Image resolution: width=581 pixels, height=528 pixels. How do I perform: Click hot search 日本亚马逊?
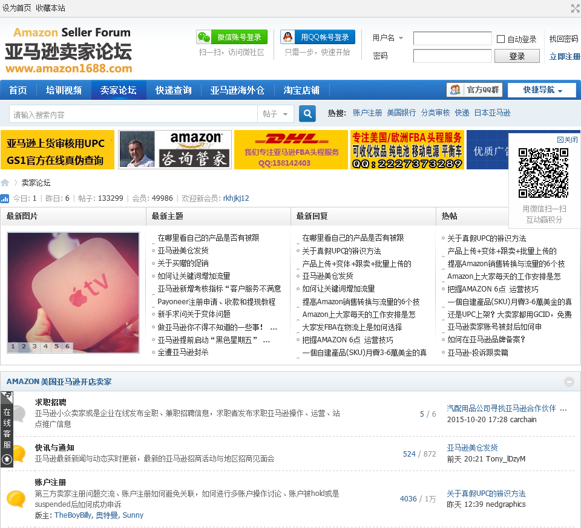pyautogui.click(x=493, y=113)
